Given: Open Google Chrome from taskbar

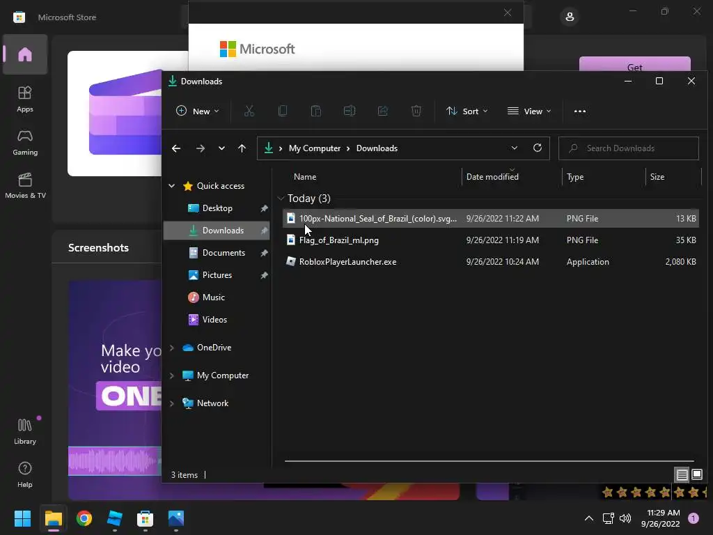Looking at the screenshot, I should tap(84, 518).
